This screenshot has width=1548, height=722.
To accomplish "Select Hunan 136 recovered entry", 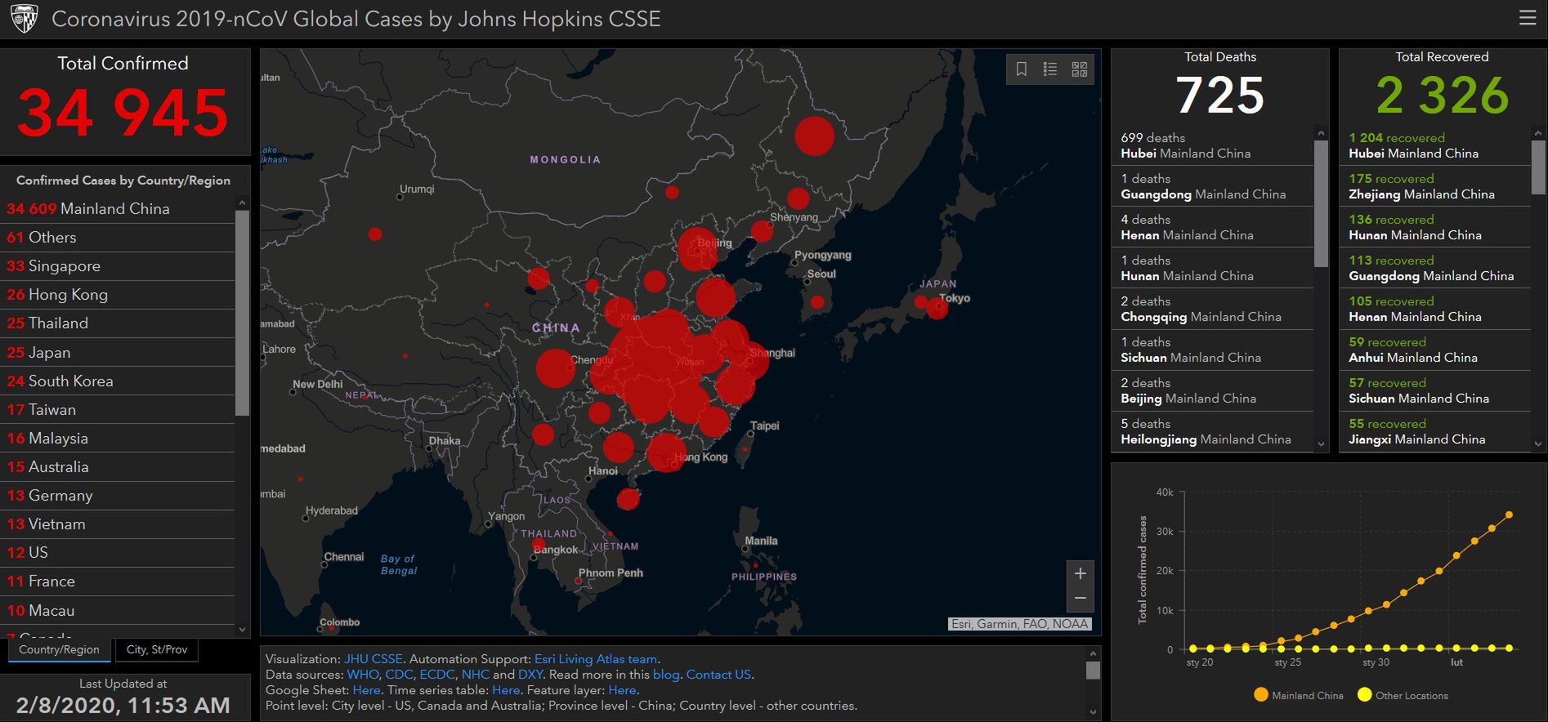I will click(1434, 227).
